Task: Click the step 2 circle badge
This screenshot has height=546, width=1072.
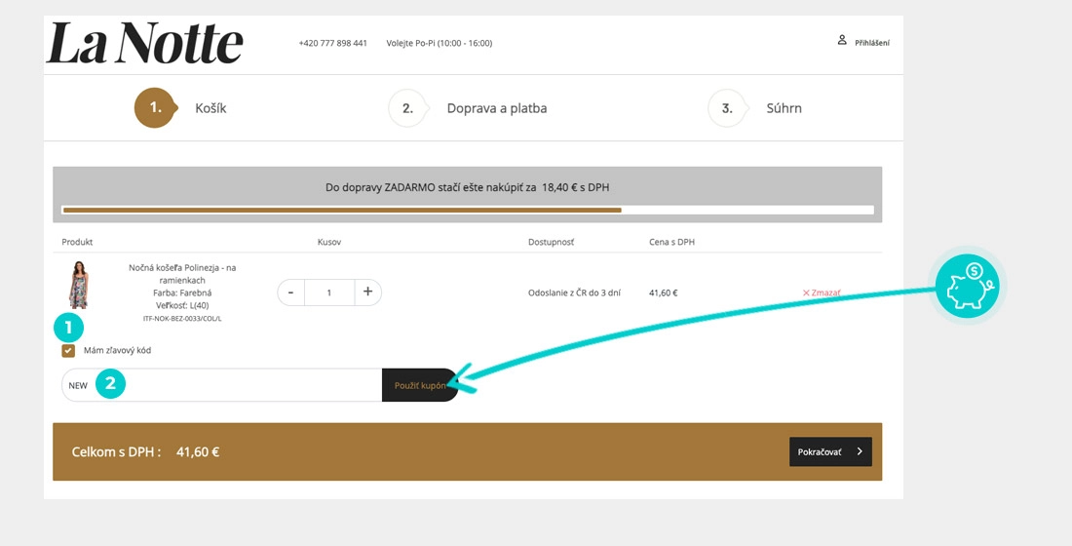Action: pos(408,108)
